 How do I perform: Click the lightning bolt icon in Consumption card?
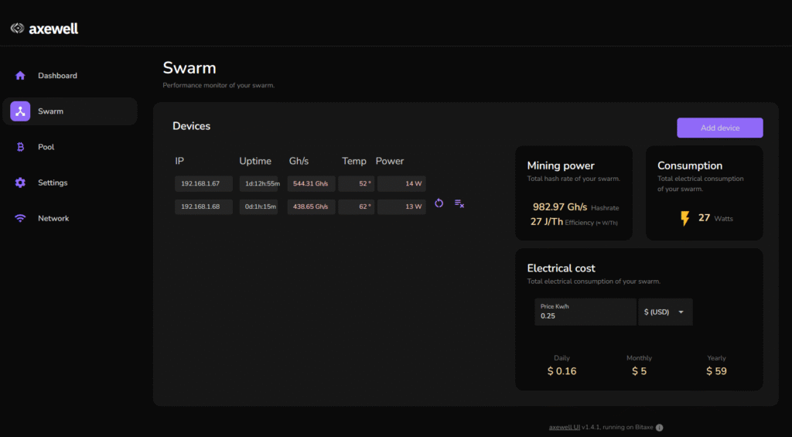(684, 219)
